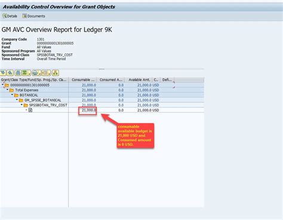Click folder icon beside BOTANICAL

(16, 95)
